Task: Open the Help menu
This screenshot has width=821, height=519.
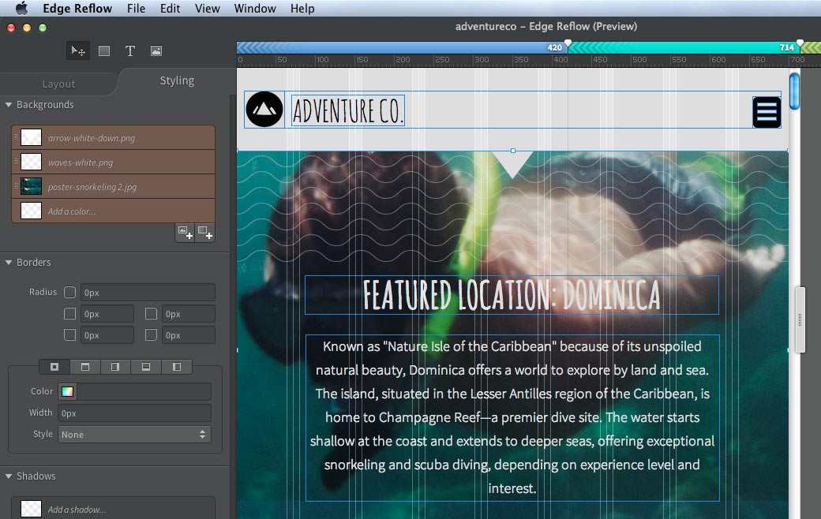Action: (302, 9)
